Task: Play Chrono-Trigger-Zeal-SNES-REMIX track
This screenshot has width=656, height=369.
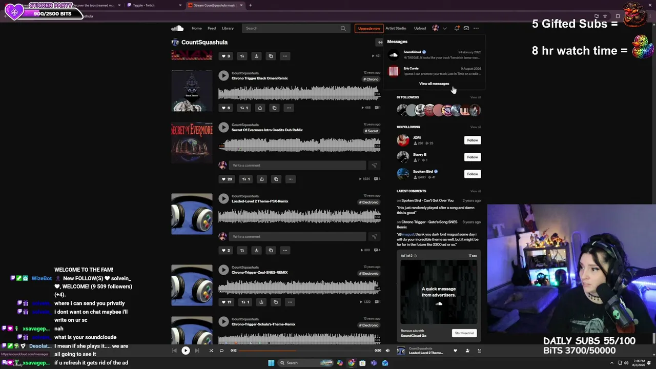Action: (223, 270)
